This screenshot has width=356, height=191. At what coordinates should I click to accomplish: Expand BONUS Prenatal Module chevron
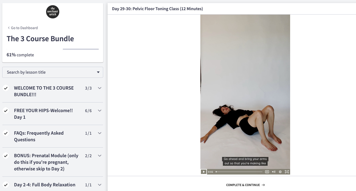(x=100, y=156)
